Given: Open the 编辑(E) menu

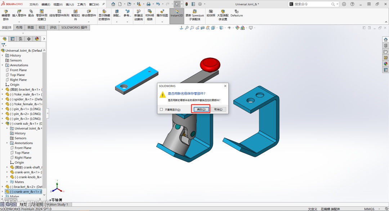Looking at the screenshot, I should point(46,4).
